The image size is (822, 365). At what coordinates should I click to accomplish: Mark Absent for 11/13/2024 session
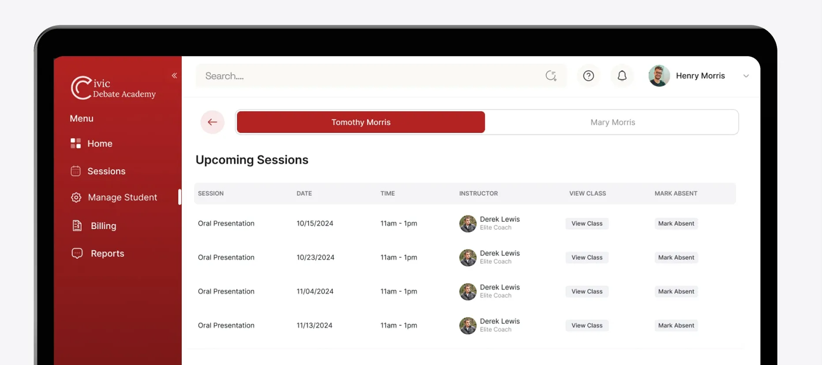(676, 325)
